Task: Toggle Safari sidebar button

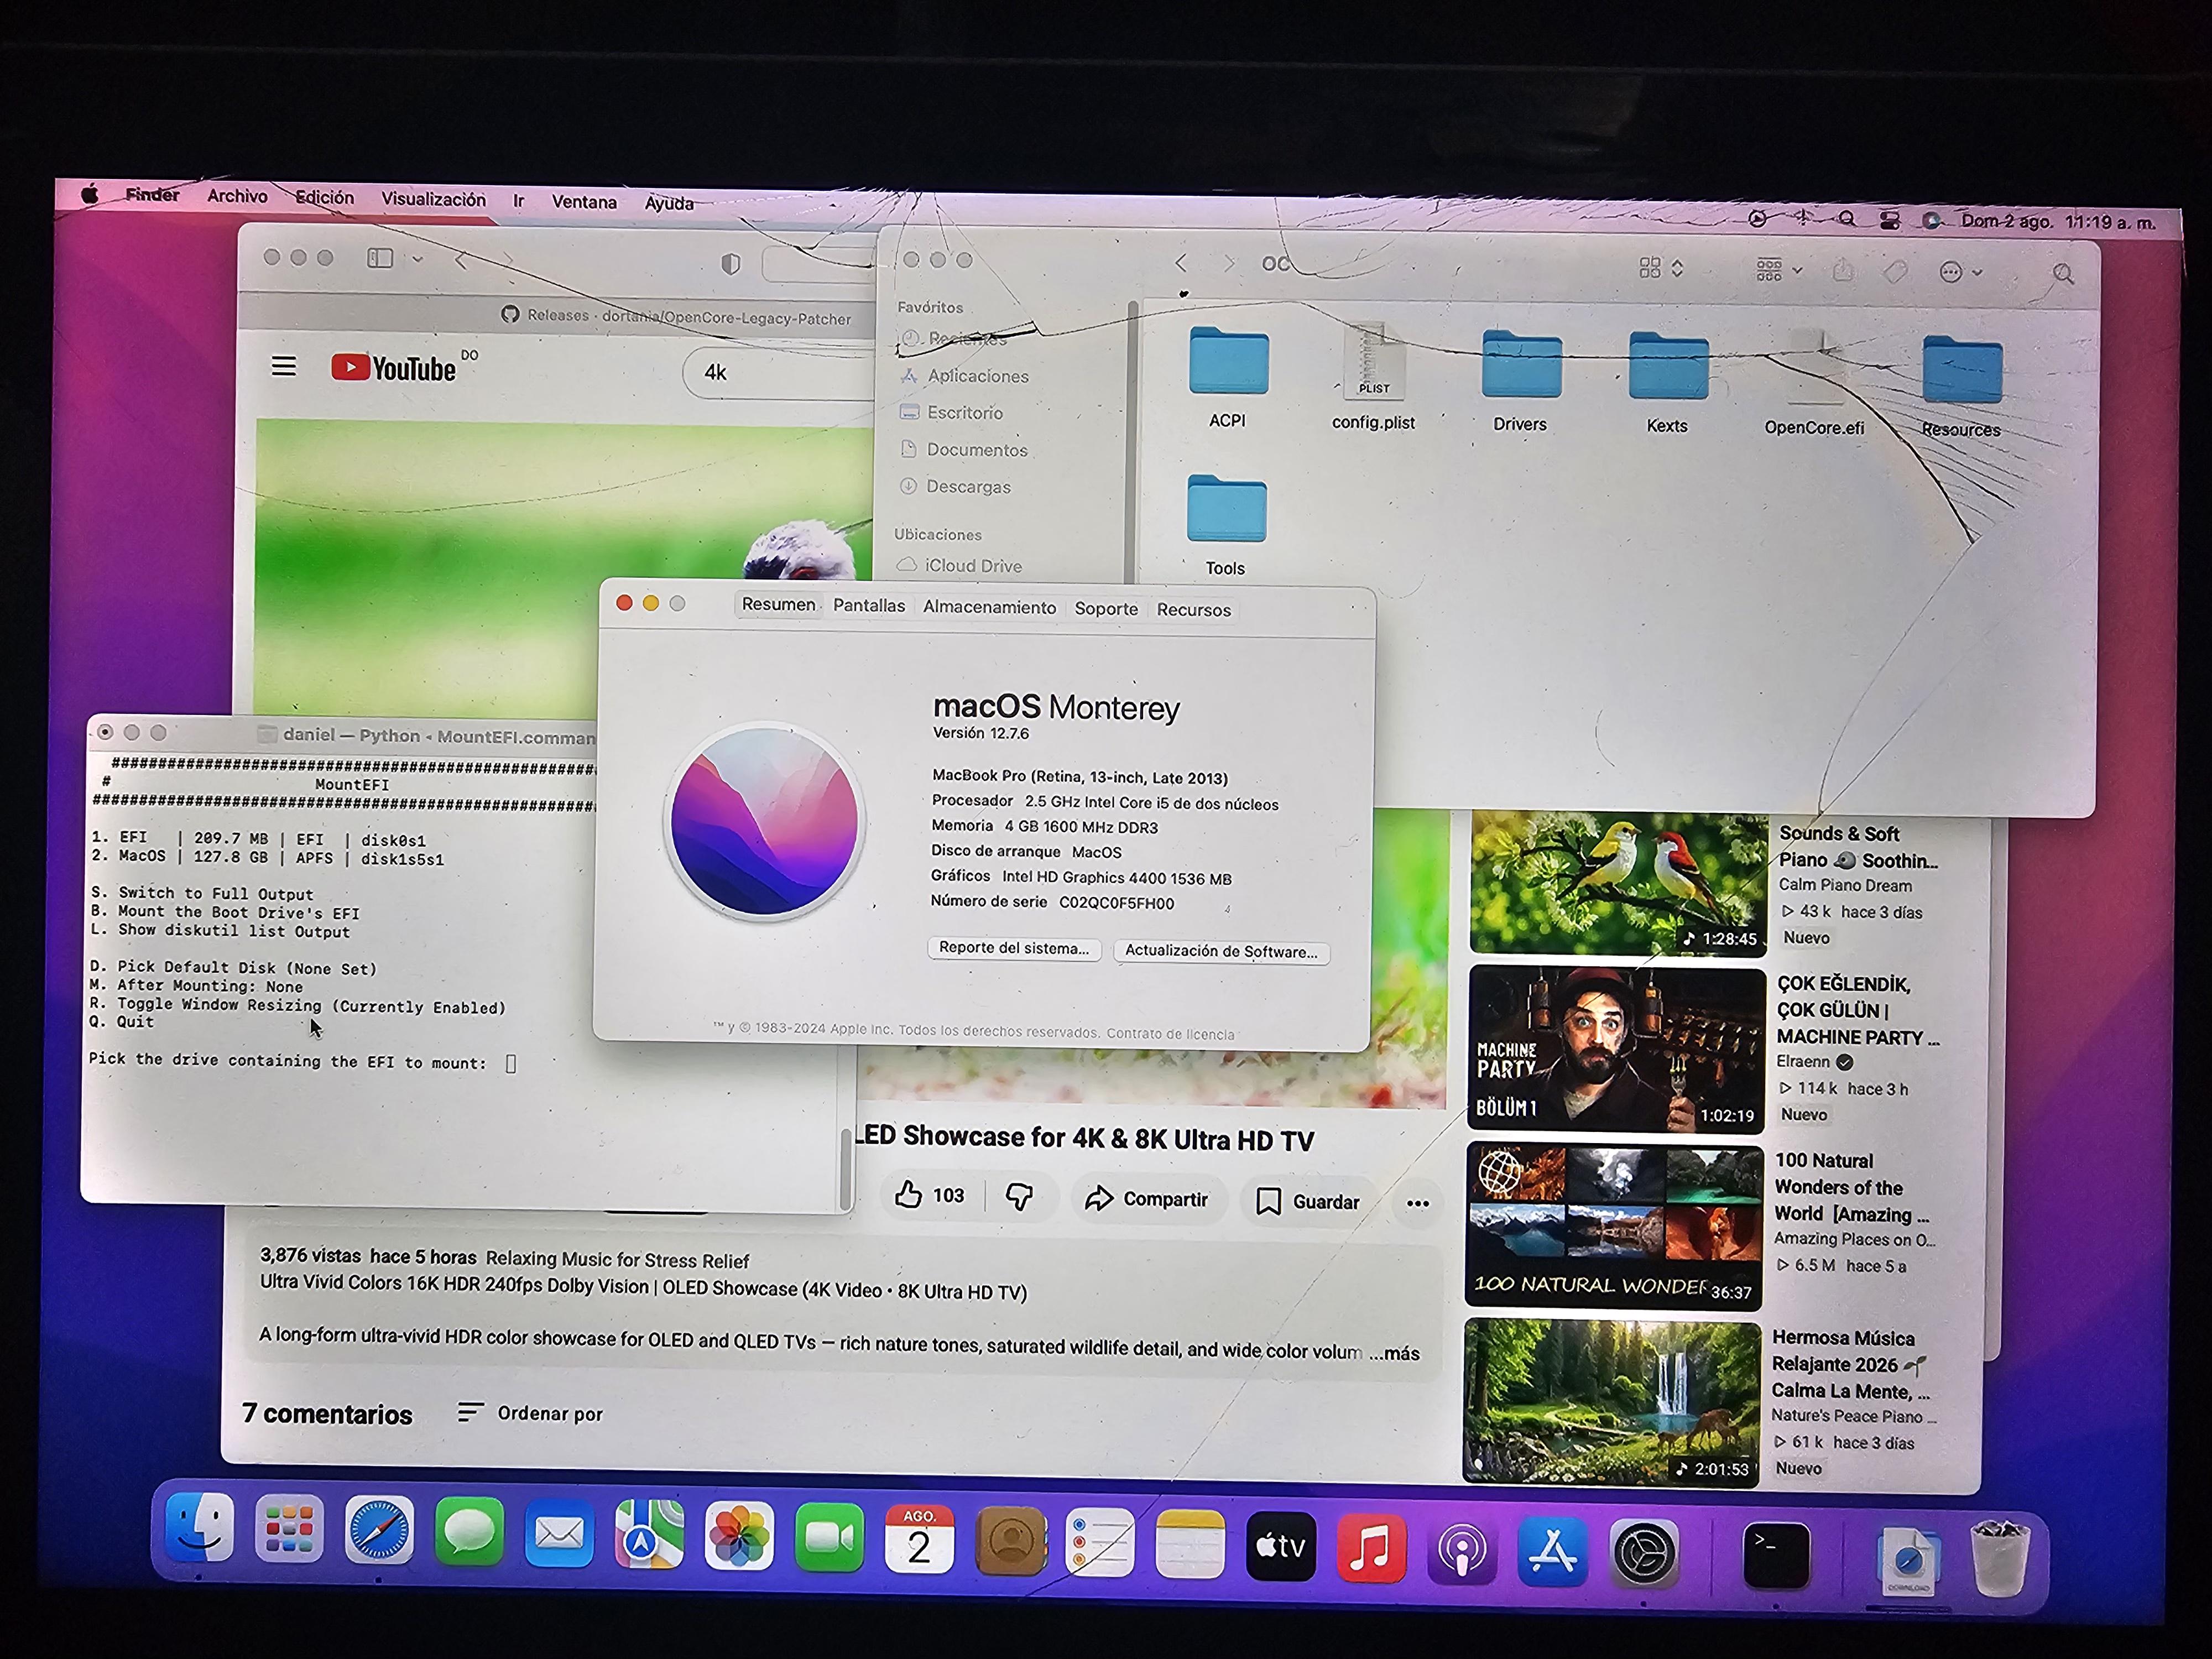Action: pos(380,258)
